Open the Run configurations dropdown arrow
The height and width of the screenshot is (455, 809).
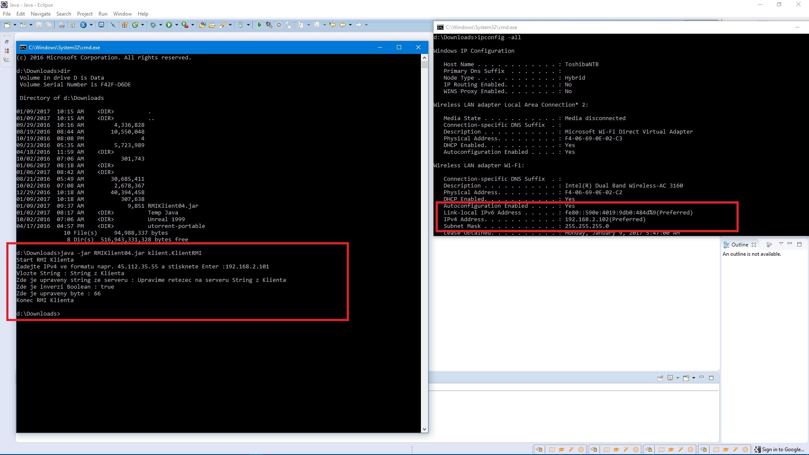(176, 25)
